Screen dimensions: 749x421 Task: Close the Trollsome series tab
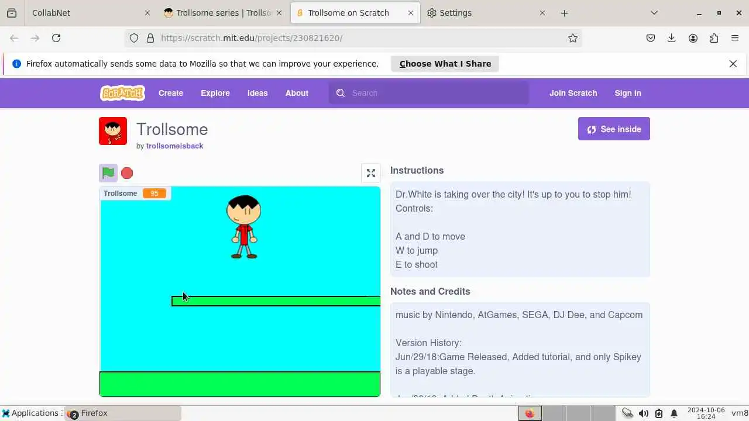click(279, 13)
